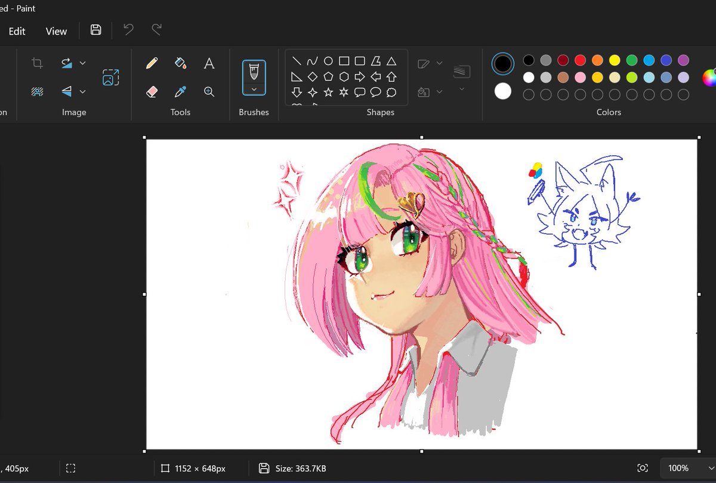Select Color 1 black swatch
The height and width of the screenshot is (483, 716).
click(503, 63)
